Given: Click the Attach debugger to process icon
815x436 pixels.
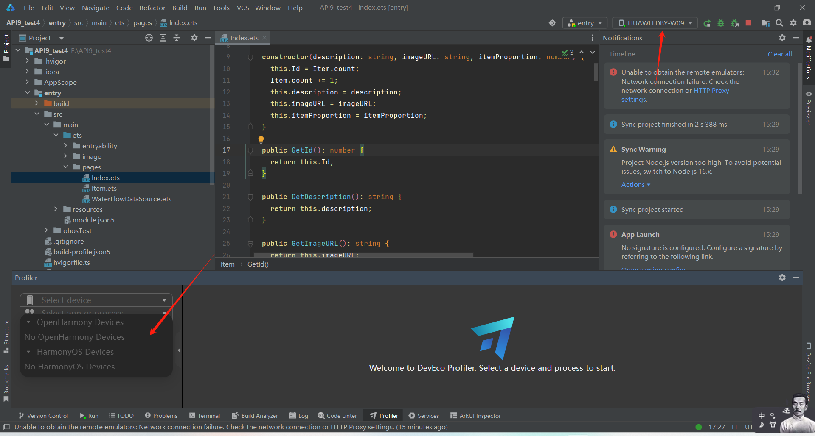Looking at the screenshot, I should 735,23.
